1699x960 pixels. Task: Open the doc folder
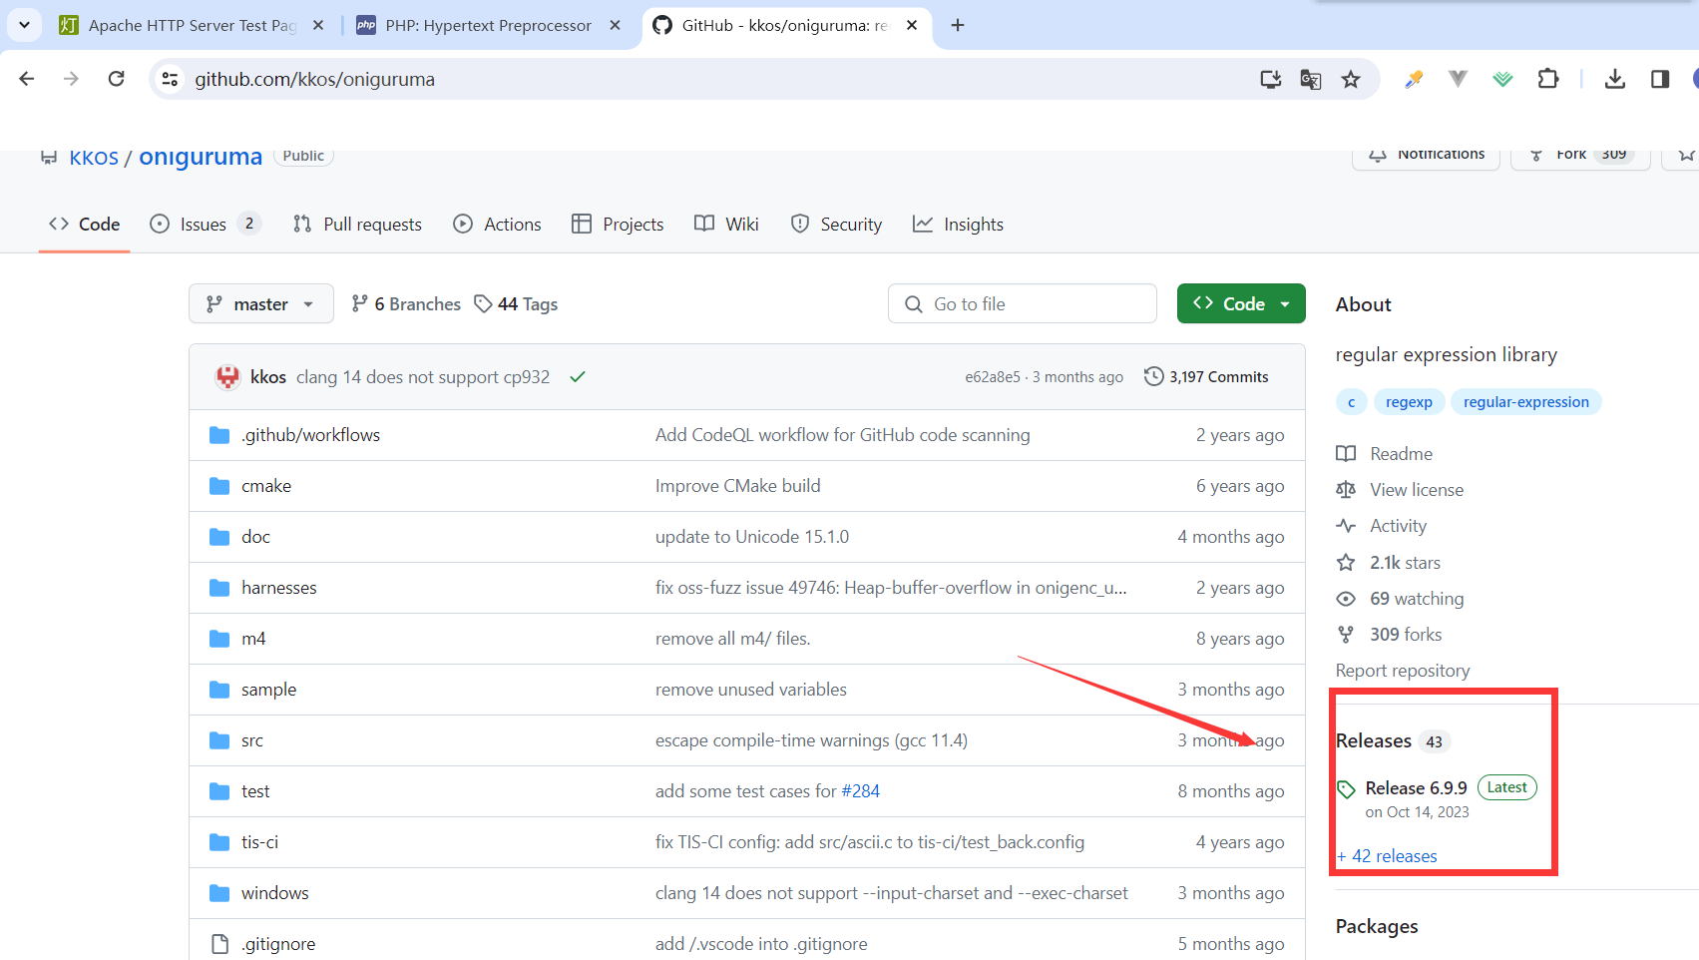click(x=256, y=537)
